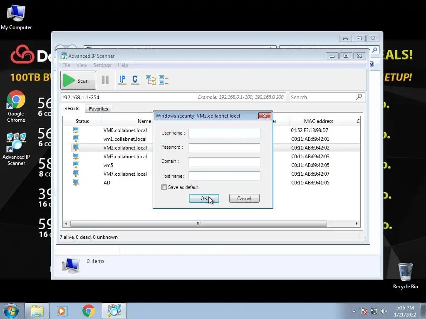Click the search magnifier icon
This screenshot has height=319, width=426.
(x=359, y=97)
